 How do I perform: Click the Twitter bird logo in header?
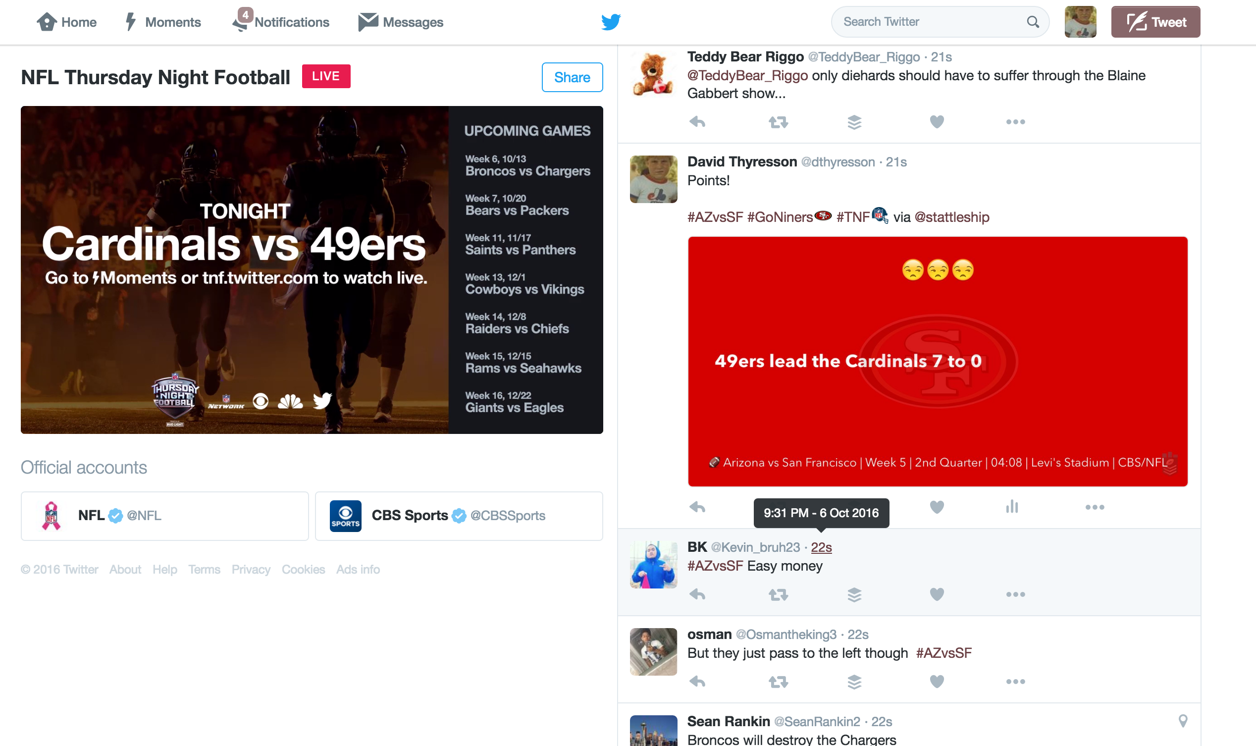611,22
